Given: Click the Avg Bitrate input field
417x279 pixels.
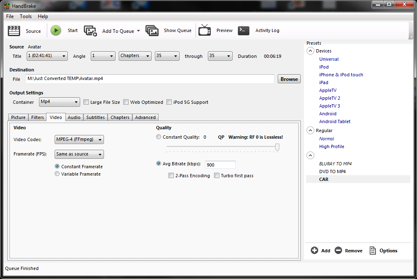Looking at the screenshot, I should coord(220,165).
